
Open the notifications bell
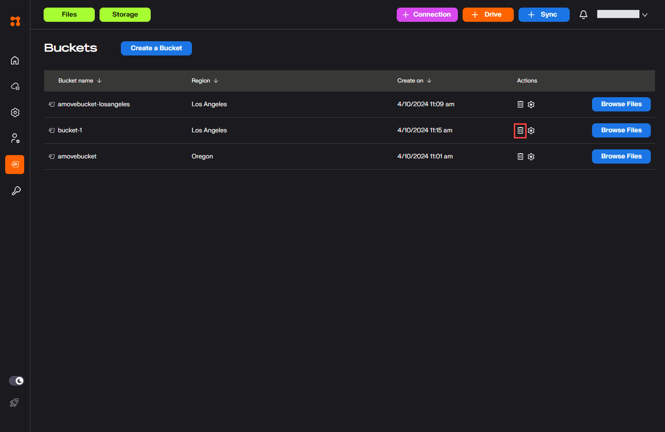583,15
